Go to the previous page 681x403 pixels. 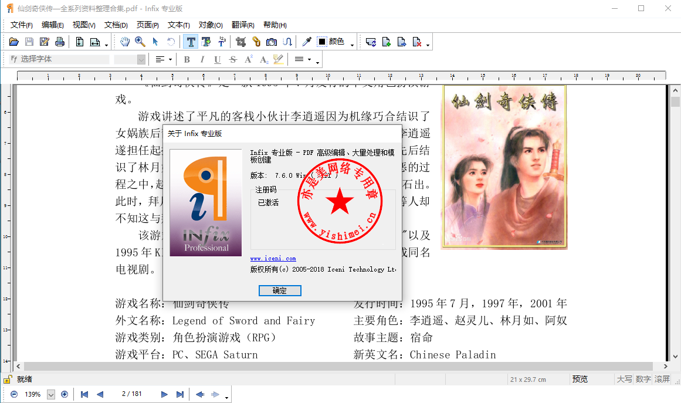tap(100, 394)
